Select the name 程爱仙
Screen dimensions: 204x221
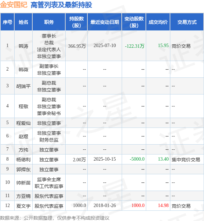tap(23, 123)
